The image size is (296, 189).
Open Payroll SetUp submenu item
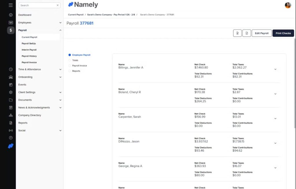(x=29, y=44)
